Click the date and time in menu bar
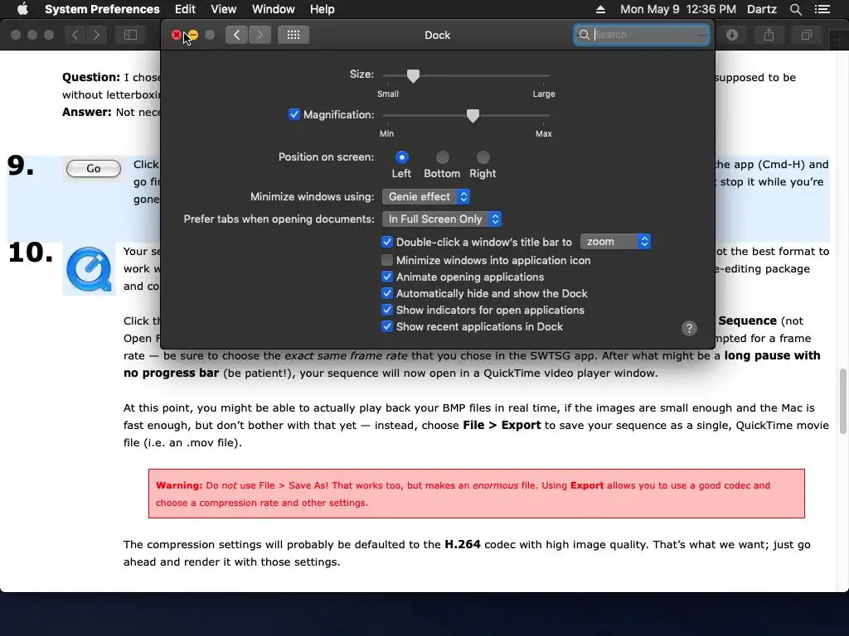This screenshot has height=636, width=849. click(678, 9)
